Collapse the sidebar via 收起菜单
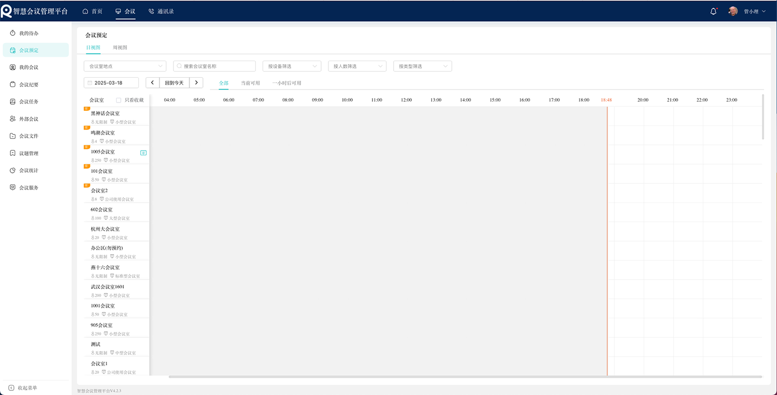 (x=23, y=388)
